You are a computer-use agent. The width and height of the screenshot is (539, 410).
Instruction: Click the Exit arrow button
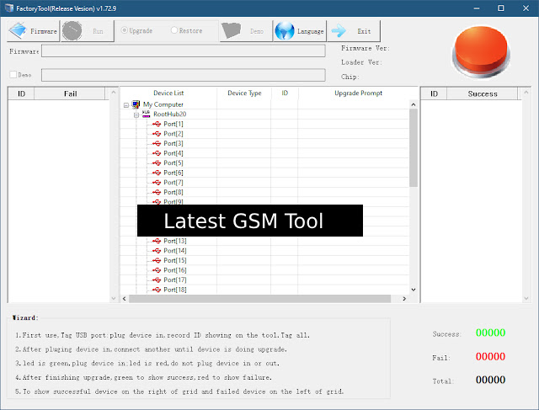tap(354, 31)
